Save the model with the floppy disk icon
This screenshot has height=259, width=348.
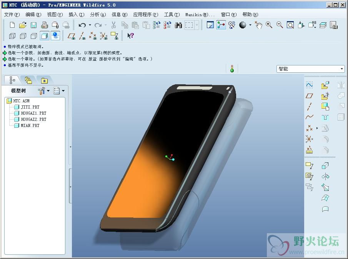click(x=33, y=25)
